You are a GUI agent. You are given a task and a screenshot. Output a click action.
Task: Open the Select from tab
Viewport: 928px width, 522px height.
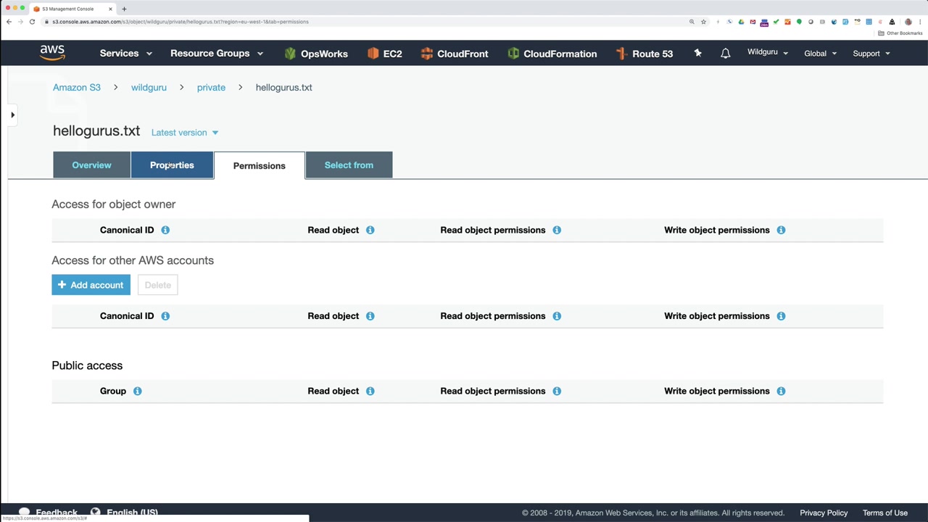349,165
